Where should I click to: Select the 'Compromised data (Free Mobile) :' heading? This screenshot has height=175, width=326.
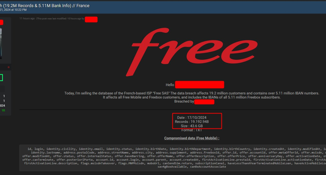pyautogui.click(x=192, y=138)
